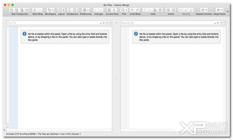This screenshot has height=140, width=233.
Task: Click the blue info icon in left panel
Action: (24, 34)
